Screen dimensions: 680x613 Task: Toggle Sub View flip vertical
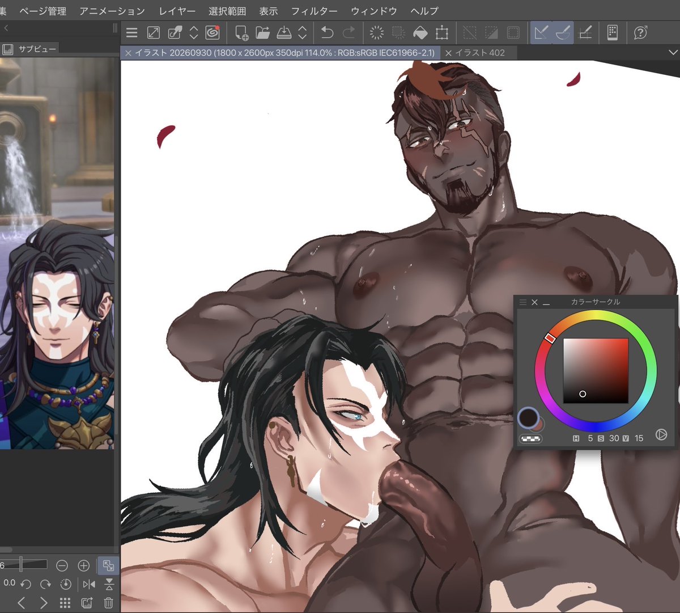[109, 584]
